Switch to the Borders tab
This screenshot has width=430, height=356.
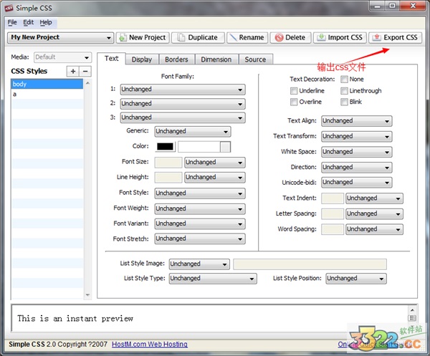(175, 59)
